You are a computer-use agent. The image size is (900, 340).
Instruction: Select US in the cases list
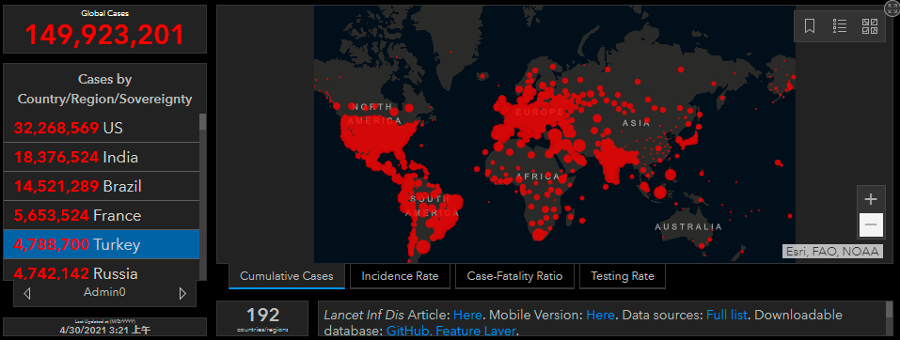[102, 128]
